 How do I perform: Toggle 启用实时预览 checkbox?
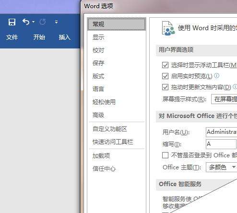165,76
